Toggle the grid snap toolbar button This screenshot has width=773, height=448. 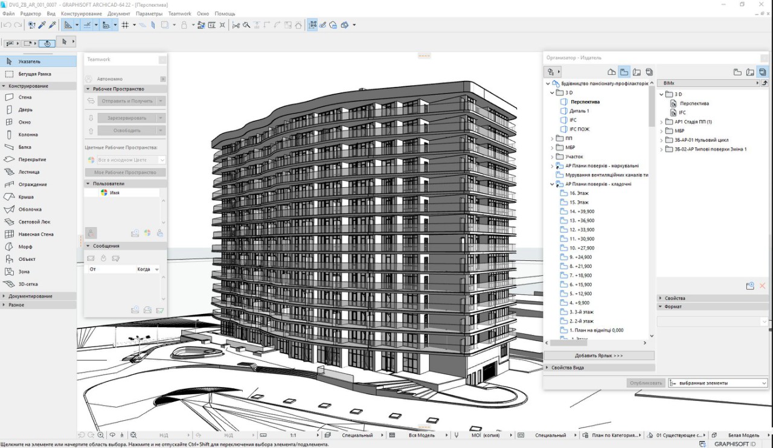coord(125,25)
